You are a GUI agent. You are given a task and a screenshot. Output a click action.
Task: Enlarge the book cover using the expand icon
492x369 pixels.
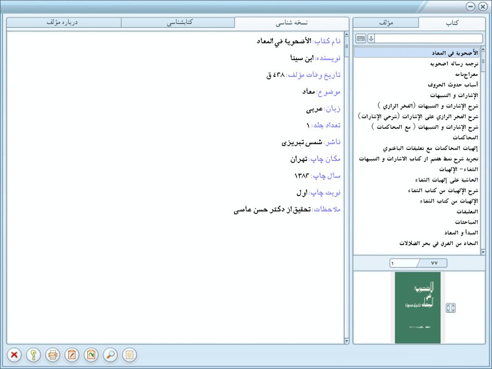450,308
